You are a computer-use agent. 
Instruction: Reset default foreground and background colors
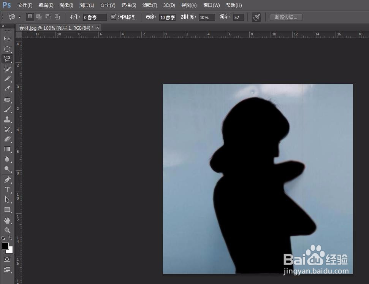click(x=3, y=238)
